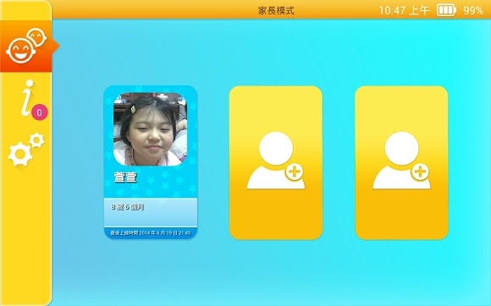Tap the 99% battery percentage
491x306 pixels.
click(473, 11)
